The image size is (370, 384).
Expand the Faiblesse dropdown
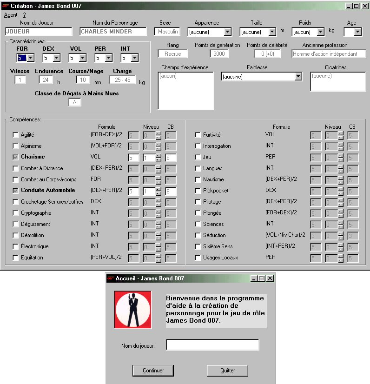click(298, 76)
